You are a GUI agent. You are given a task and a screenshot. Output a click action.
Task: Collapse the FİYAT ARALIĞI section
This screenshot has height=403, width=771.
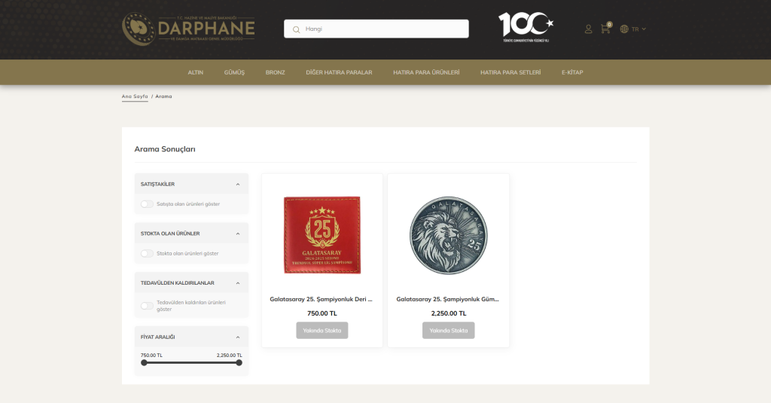tap(238, 337)
